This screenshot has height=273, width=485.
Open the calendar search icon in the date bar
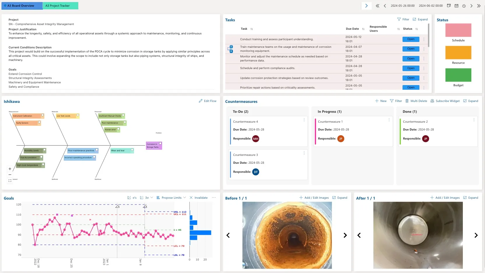tap(449, 6)
